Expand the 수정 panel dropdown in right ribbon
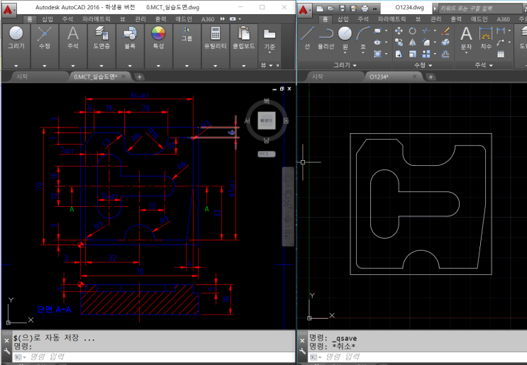Image resolution: width=527 pixels, height=365 pixels. (424, 64)
